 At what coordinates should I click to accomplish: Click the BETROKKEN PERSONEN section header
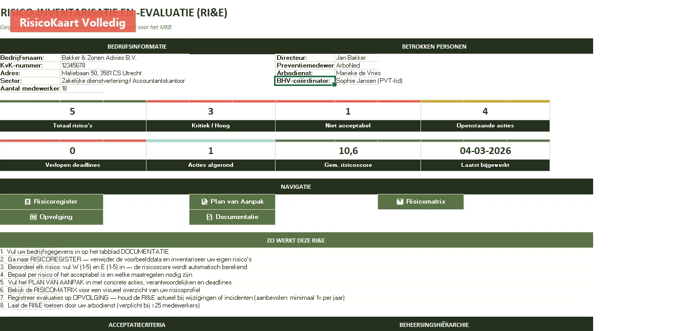coord(434,47)
